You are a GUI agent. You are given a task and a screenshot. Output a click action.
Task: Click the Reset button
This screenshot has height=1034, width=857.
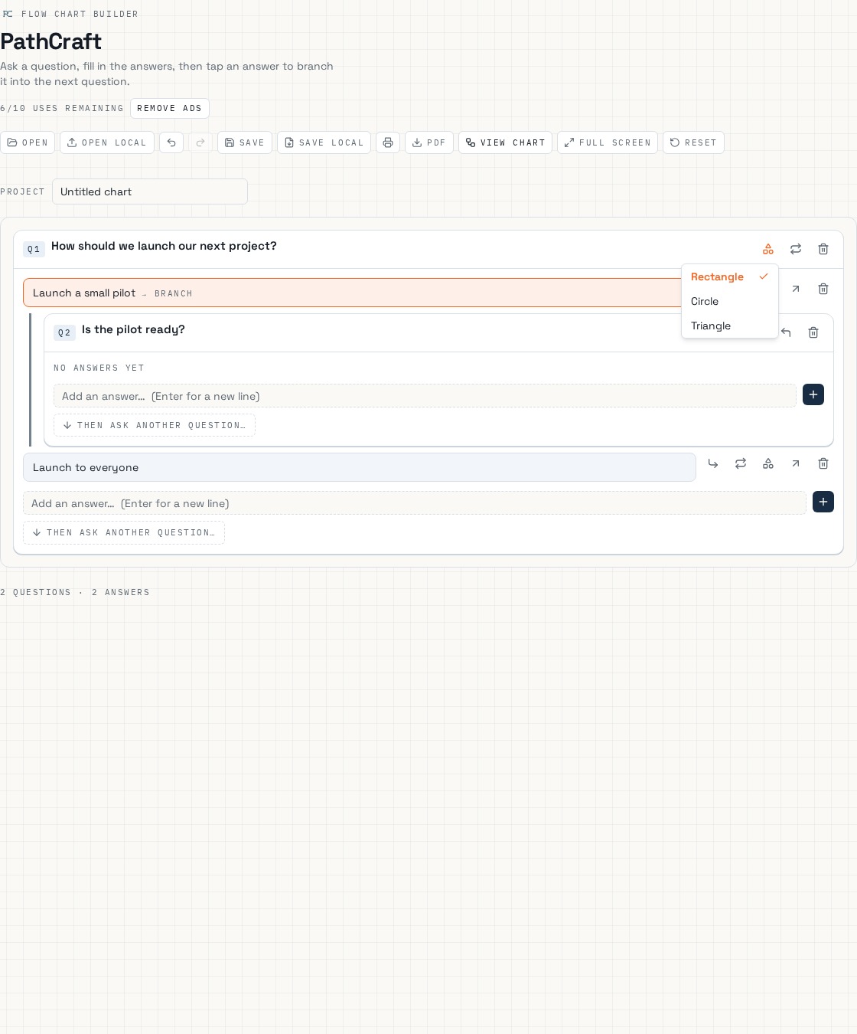coord(693,142)
